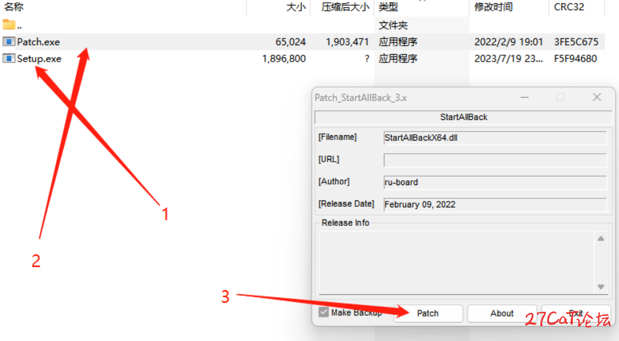
Task: Click the CRC32 value 3FE5C675
Action: (x=576, y=42)
